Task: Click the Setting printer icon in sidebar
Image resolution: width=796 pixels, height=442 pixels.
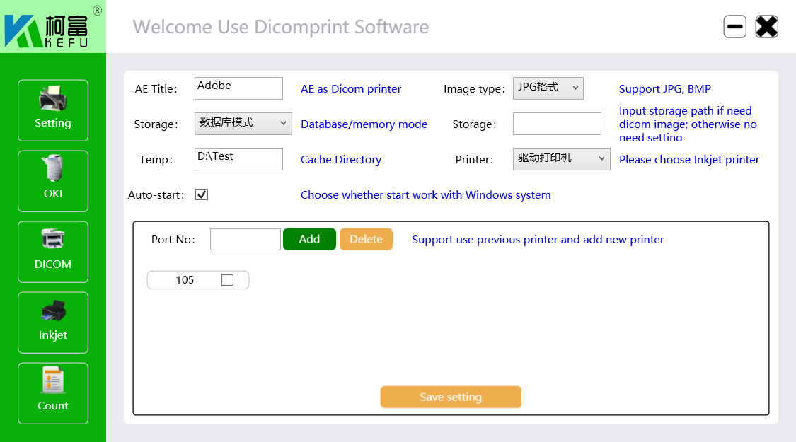Action: tap(52, 110)
